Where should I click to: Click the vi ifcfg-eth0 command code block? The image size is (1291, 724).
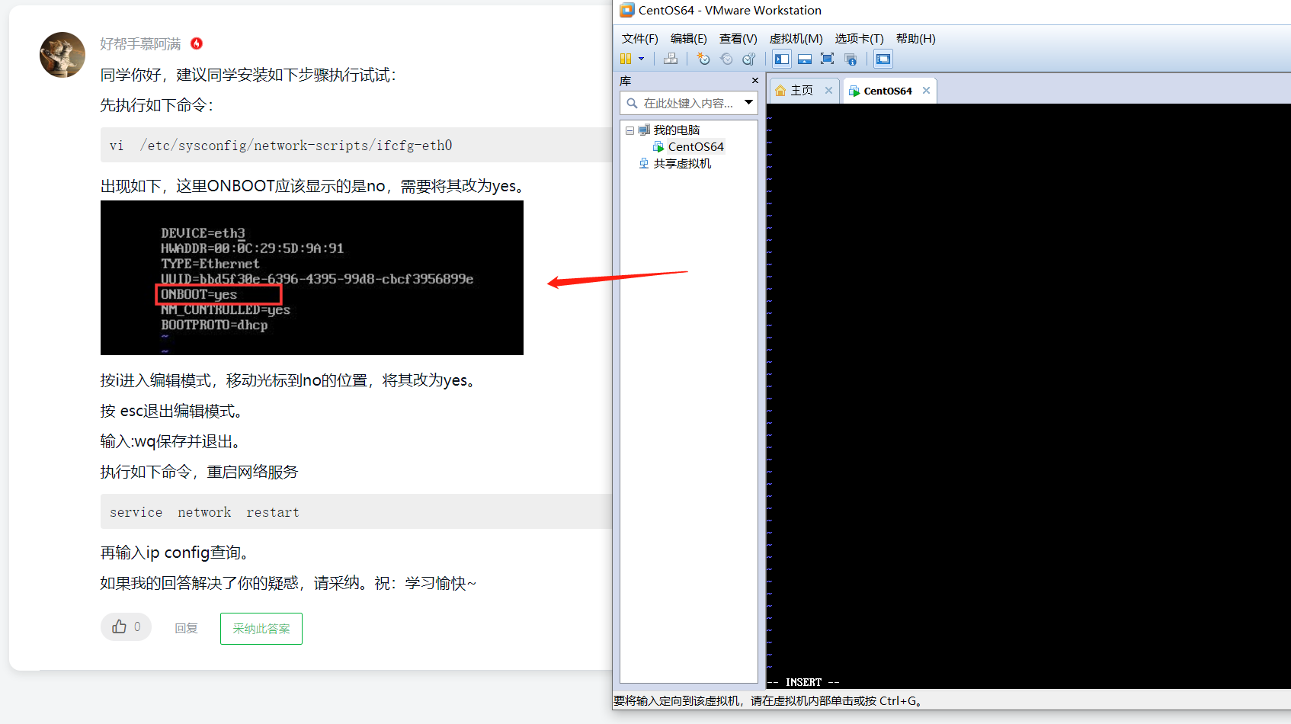tap(356, 145)
